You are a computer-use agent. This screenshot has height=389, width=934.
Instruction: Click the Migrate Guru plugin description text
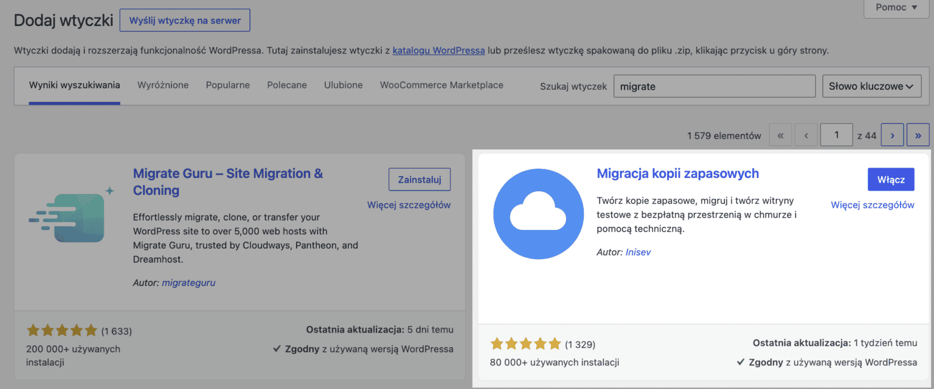coord(246,238)
